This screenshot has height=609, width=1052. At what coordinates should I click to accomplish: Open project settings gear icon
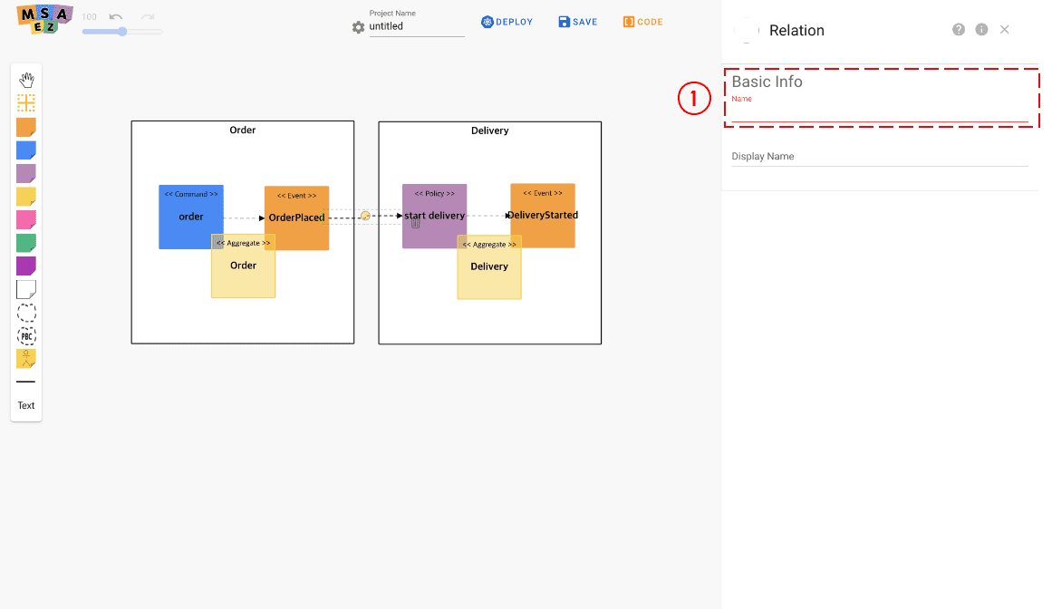coord(358,27)
